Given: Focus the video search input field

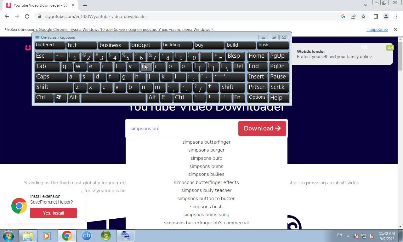Looking at the screenshot, I should pyautogui.click(x=182, y=129).
